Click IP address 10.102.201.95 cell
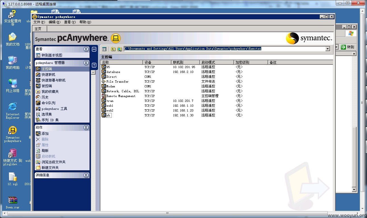 [184, 67]
